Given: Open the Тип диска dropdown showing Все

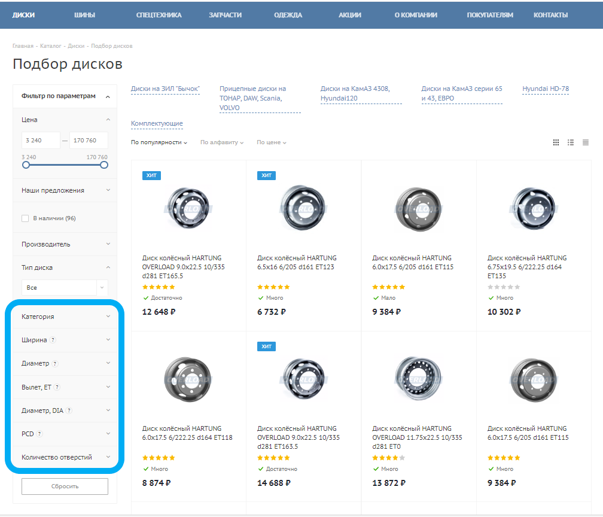Looking at the screenshot, I should point(65,288).
